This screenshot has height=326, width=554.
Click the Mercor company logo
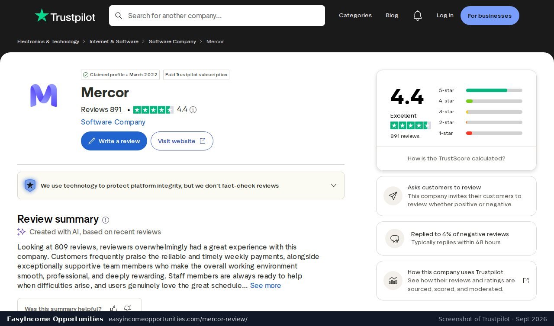pyautogui.click(x=44, y=96)
